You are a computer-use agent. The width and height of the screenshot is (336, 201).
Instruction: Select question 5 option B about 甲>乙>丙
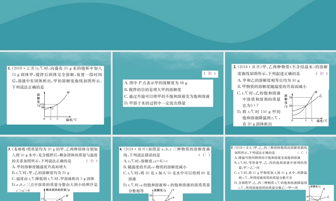click(270, 165)
